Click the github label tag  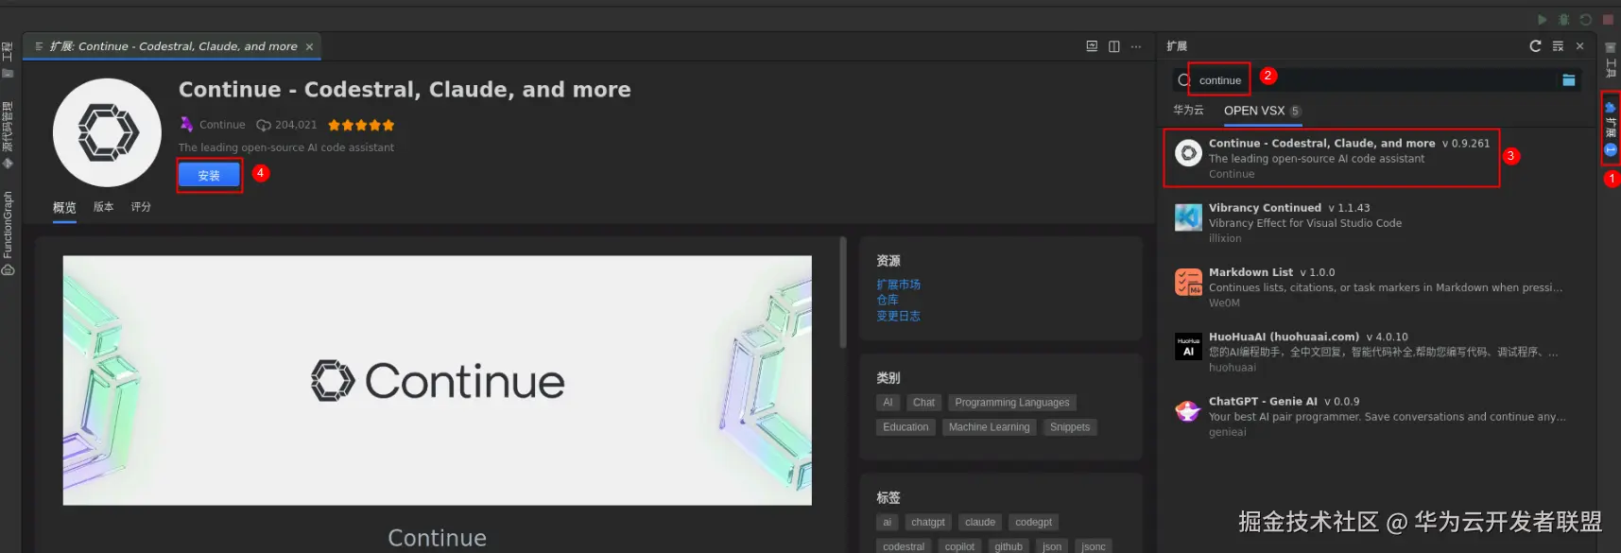[x=1009, y=546]
